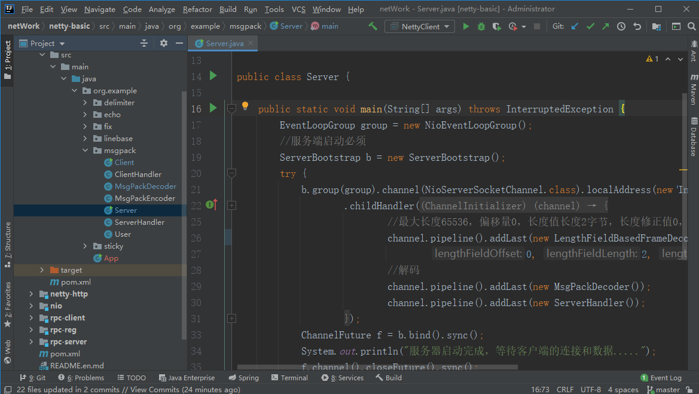Click the Git update project arrow
Viewport: 699px width, 394px height.
(x=575, y=26)
